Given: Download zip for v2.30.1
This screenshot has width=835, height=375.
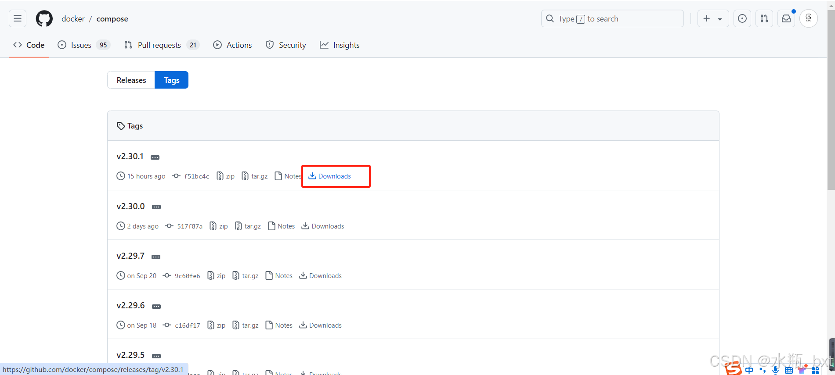Looking at the screenshot, I should 226,176.
